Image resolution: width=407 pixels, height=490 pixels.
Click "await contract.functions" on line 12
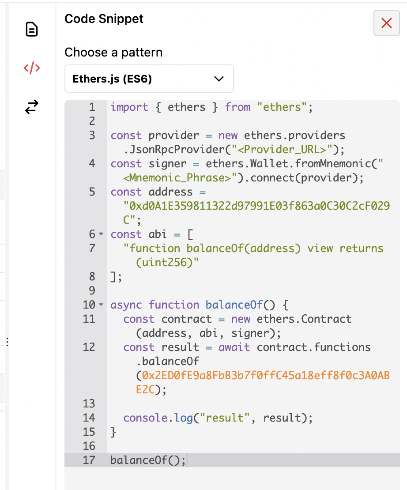294,347
